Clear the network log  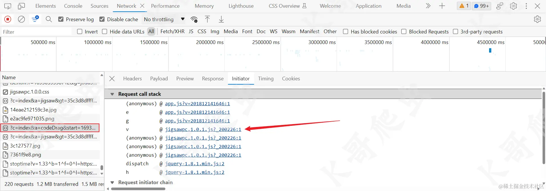pyautogui.click(x=21, y=19)
